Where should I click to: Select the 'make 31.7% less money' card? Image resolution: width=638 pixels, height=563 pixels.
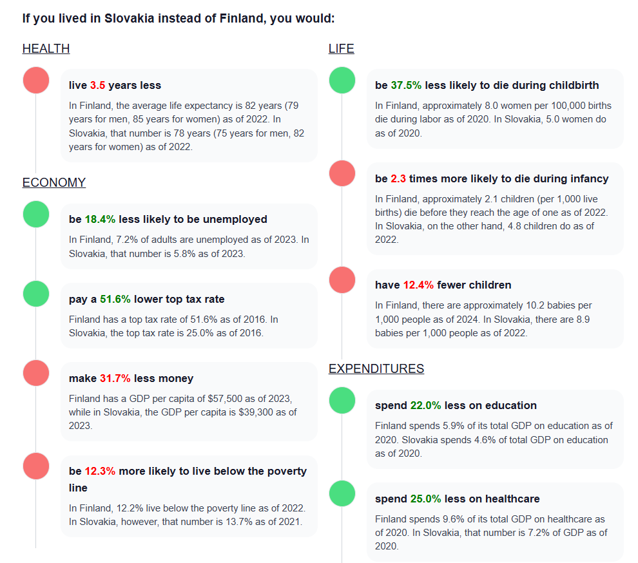189,401
